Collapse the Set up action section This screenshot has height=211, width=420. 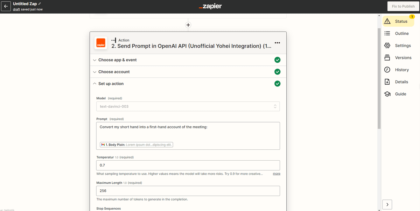click(111, 84)
